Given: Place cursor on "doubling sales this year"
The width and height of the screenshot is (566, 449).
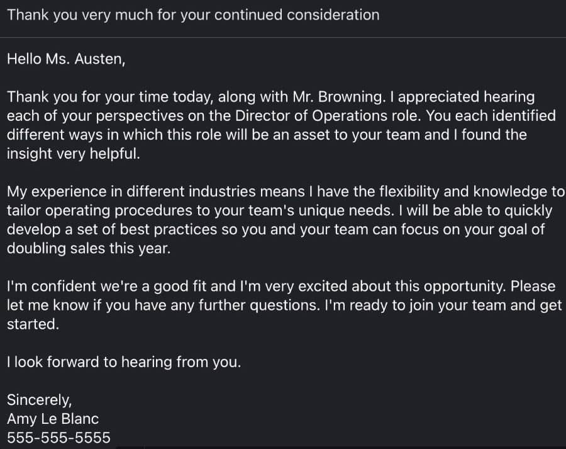Looking at the screenshot, I should [88, 248].
